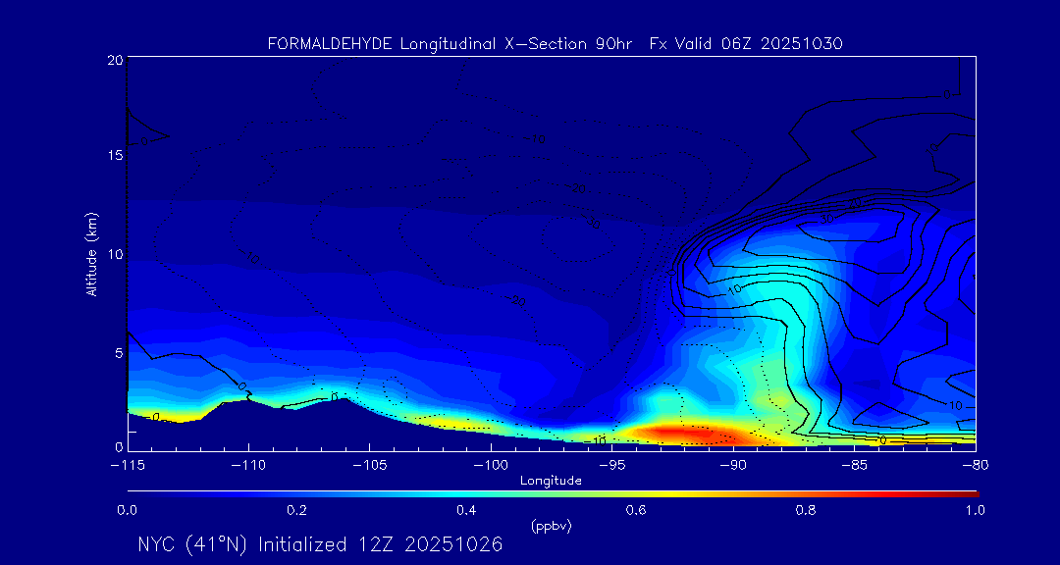This screenshot has height=565, width=1060.
Task: Click the colorbar's 0.0 tick label
Action: pyautogui.click(x=128, y=510)
